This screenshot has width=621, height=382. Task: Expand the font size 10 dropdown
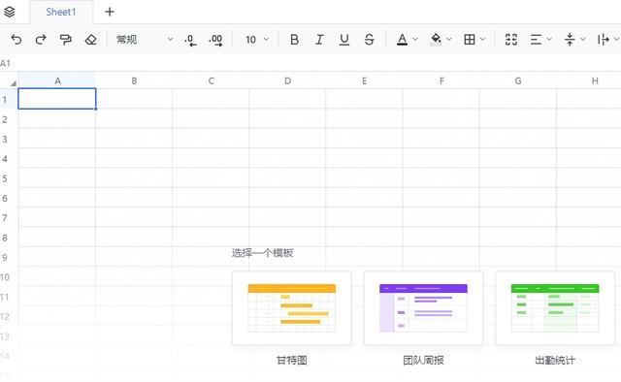(257, 40)
